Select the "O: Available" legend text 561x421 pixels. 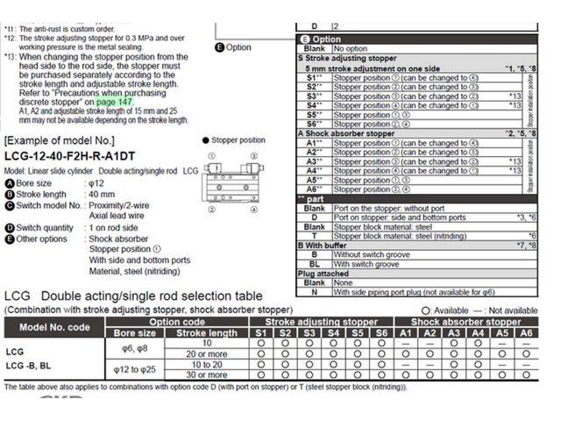(x=444, y=310)
